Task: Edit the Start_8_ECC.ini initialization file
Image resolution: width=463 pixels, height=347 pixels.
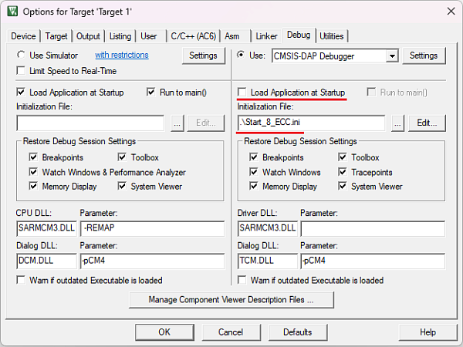Action: (x=427, y=123)
